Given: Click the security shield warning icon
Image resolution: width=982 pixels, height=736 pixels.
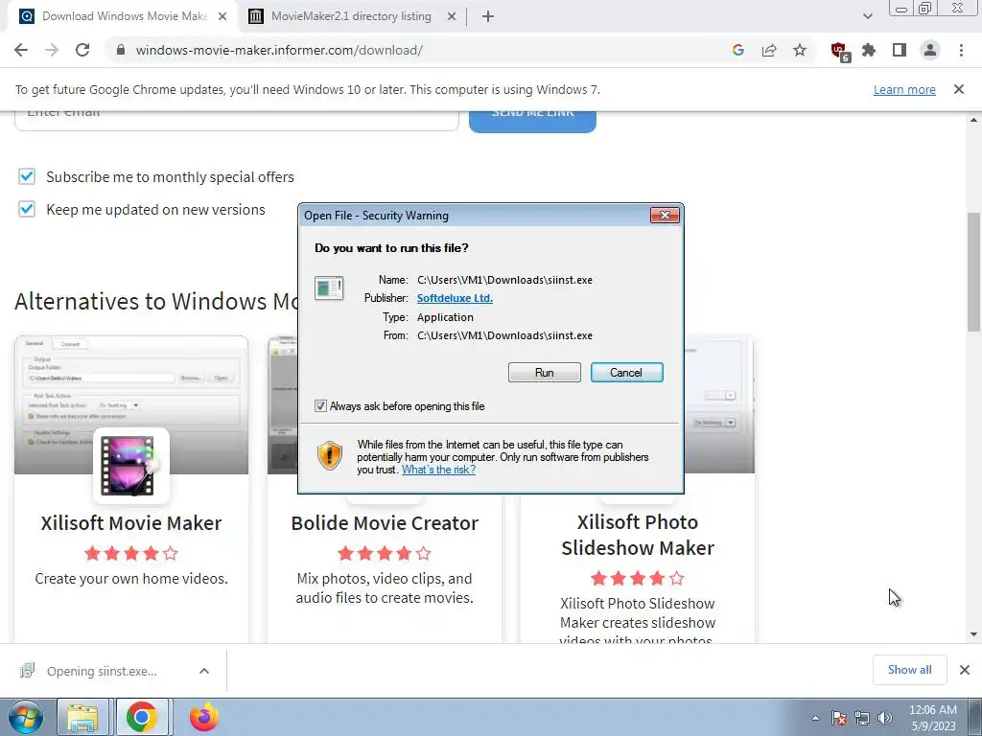Looking at the screenshot, I should coord(330,455).
